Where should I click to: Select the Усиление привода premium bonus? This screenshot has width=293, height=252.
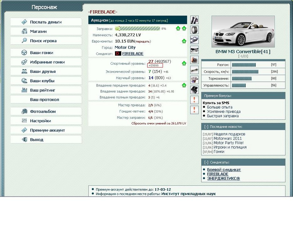[224, 112]
